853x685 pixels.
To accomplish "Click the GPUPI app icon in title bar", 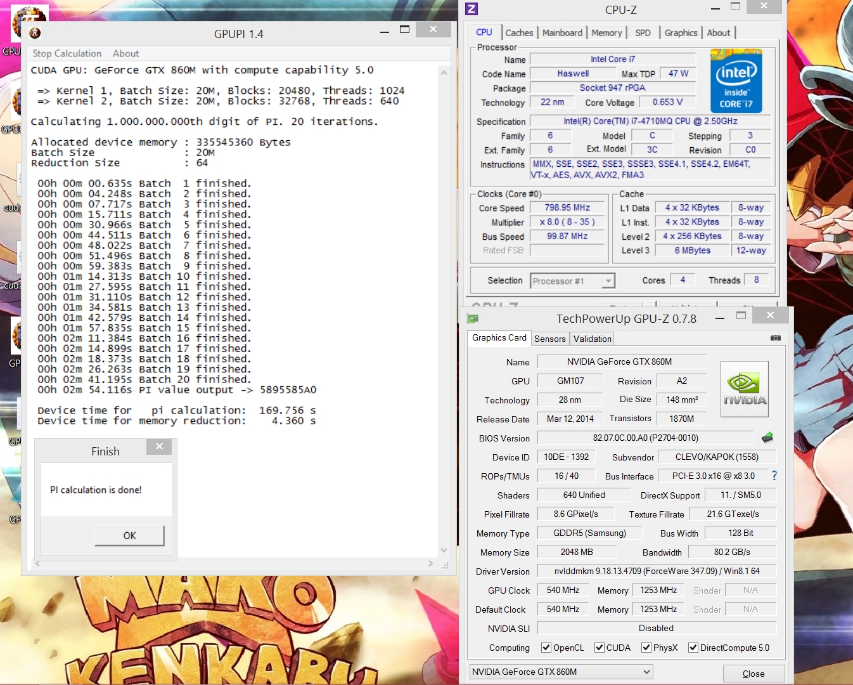I will 35,33.
